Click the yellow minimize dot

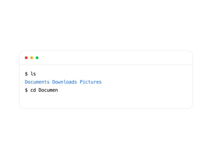pos(32,58)
